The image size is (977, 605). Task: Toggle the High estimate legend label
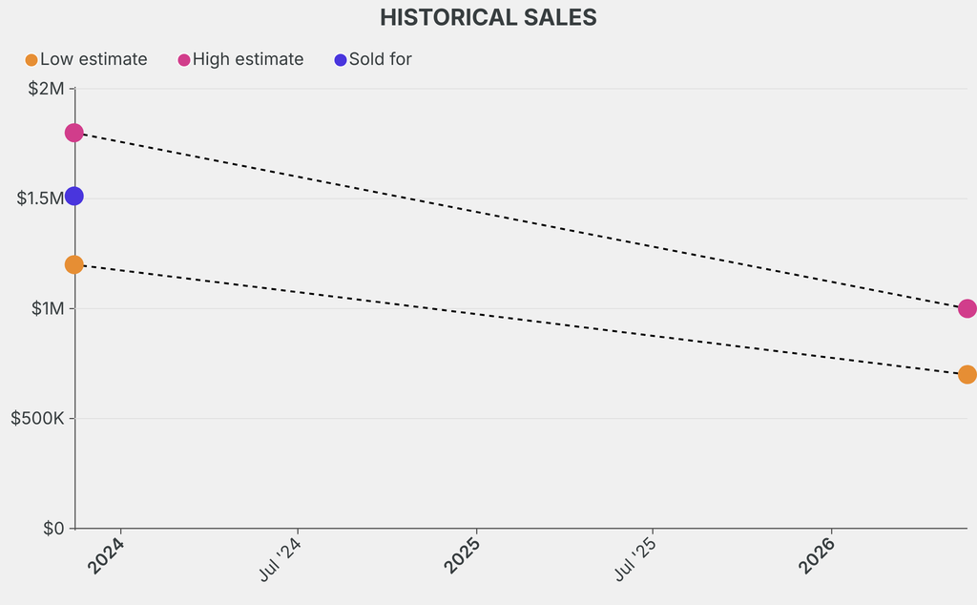248,59
